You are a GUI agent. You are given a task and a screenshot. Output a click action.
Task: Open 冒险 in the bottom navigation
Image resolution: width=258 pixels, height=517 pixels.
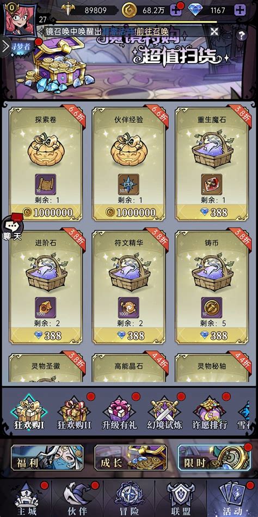129,498
